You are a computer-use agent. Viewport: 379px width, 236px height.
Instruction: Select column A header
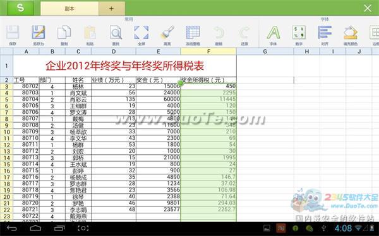click(26, 52)
